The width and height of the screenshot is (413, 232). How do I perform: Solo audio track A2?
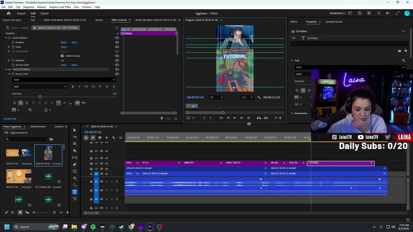[x=112, y=190]
